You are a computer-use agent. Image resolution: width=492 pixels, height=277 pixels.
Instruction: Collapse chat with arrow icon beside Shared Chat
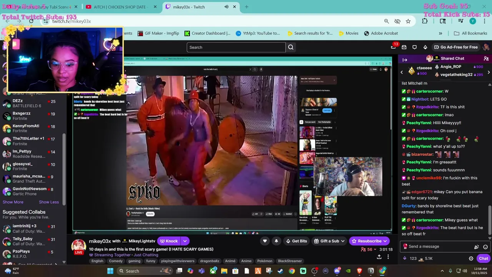(405, 59)
